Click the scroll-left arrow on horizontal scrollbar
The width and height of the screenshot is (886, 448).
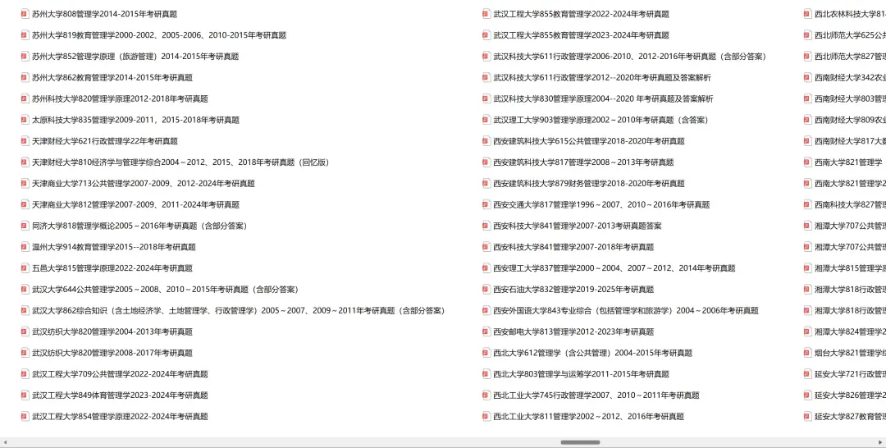5,442
